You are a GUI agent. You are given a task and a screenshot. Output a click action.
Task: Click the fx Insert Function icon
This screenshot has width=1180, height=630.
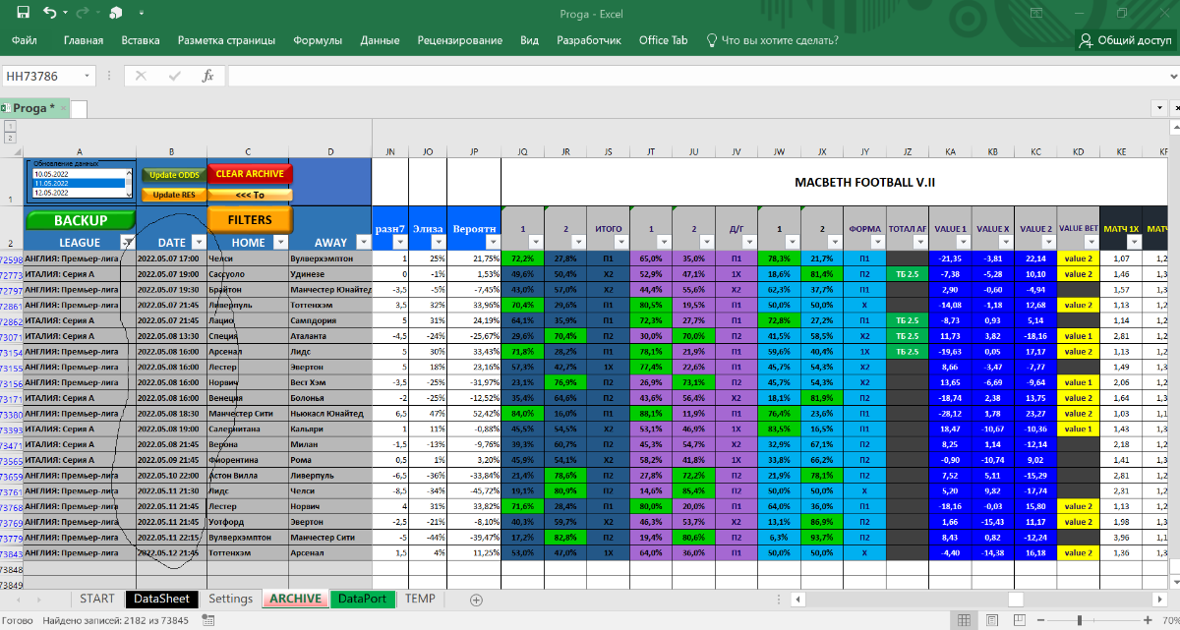click(x=207, y=76)
